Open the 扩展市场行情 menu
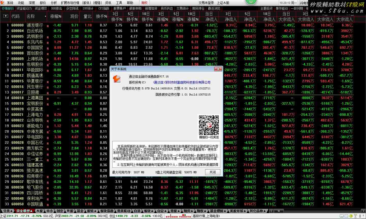 (x=70, y=3)
